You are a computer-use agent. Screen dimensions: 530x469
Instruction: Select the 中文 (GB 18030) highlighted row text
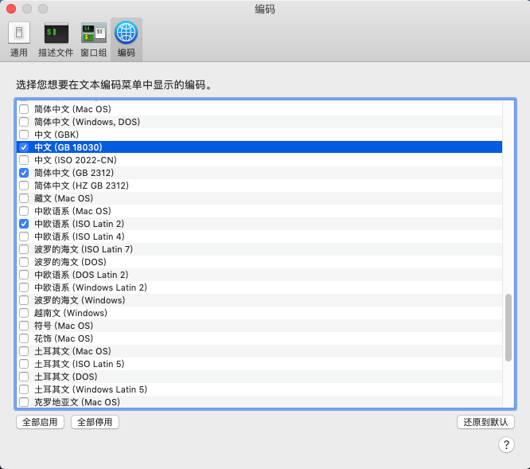click(68, 147)
